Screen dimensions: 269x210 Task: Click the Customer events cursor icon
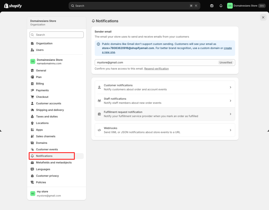(32, 149)
